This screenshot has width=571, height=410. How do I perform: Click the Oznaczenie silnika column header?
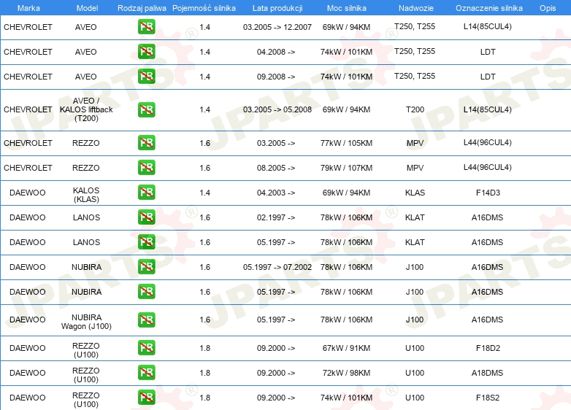(x=489, y=8)
